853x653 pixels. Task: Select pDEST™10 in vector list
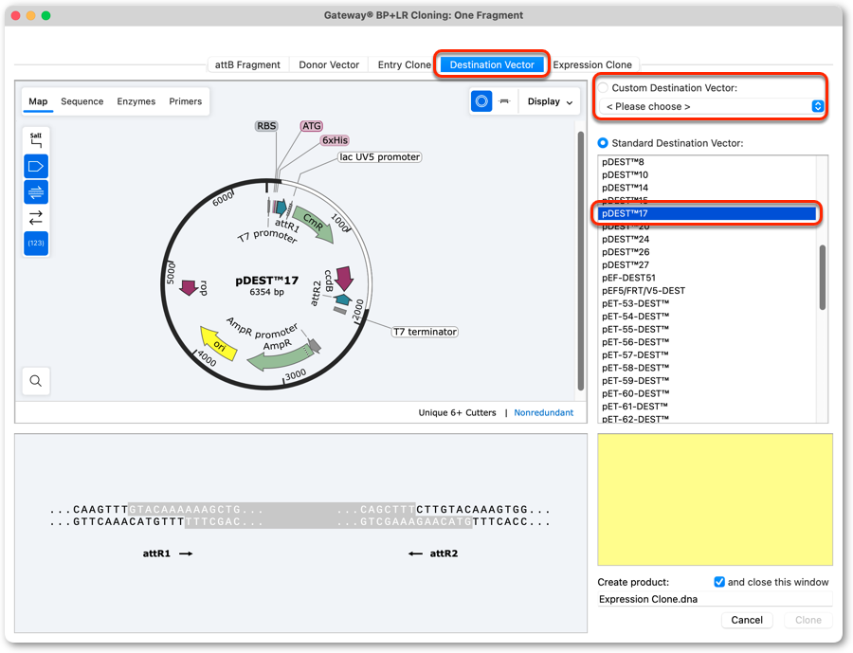click(707, 174)
